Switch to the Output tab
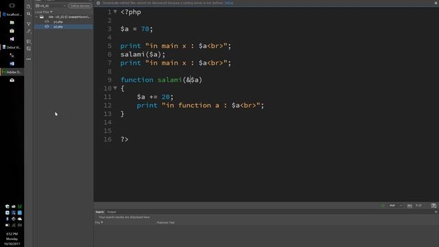The width and height of the screenshot is (439, 247). pos(111,212)
